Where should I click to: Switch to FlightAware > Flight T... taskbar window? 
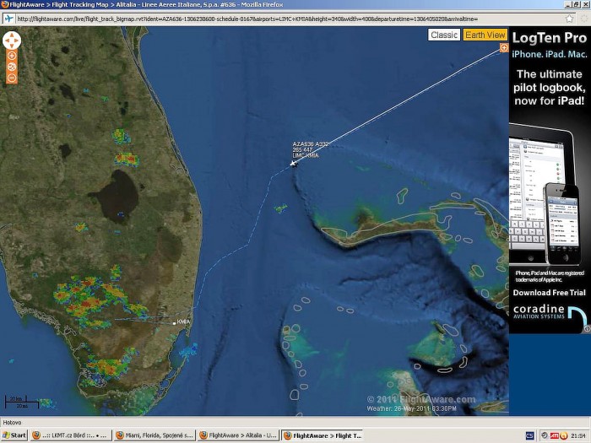click(x=322, y=435)
